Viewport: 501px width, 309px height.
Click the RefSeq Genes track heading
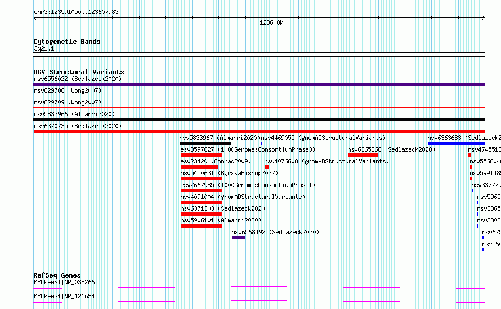pyautogui.click(x=57, y=275)
